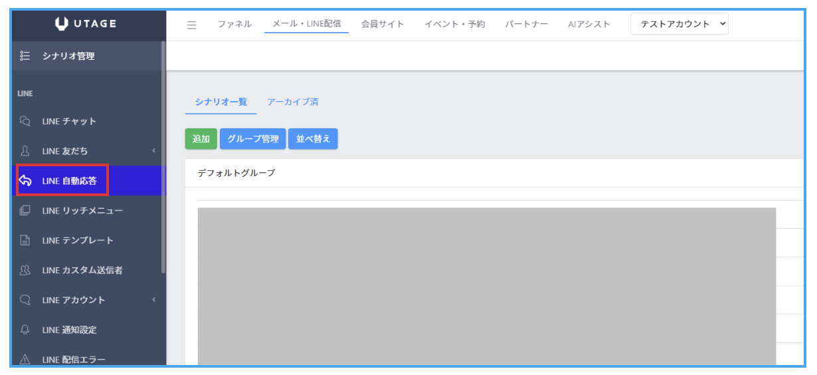Click the LINE チャット chat bubble icon
Screen dimensions: 817x375
click(x=25, y=121)
